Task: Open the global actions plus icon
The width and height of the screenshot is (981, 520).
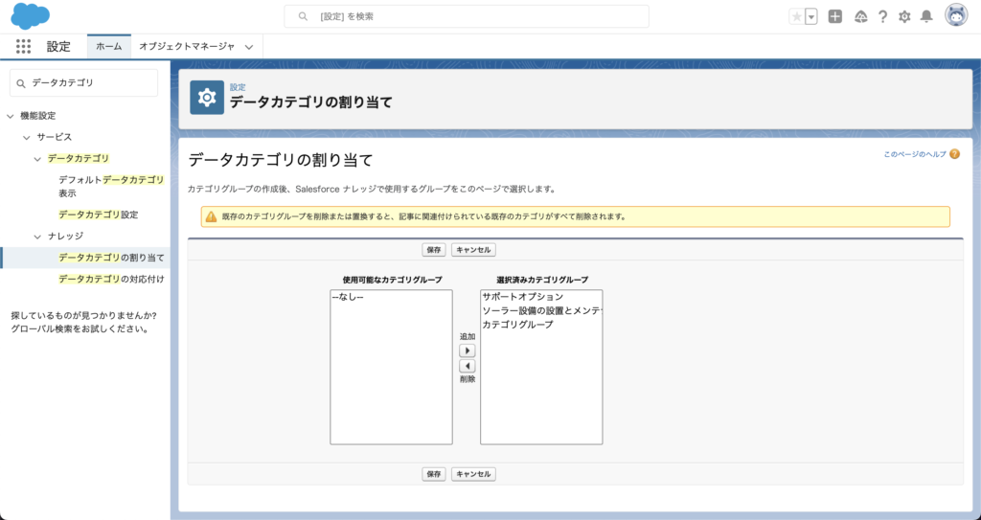Action: (x=835, y=17)
